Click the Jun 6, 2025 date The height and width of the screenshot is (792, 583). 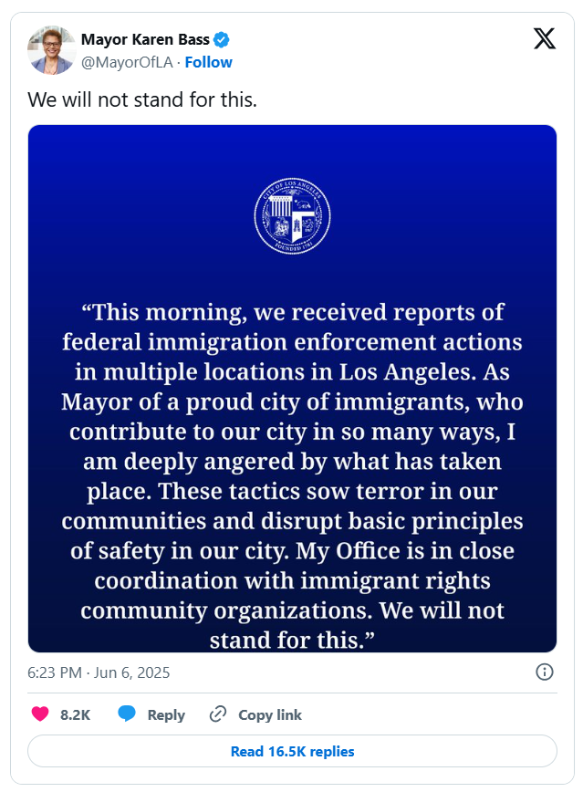coord(133,673)
